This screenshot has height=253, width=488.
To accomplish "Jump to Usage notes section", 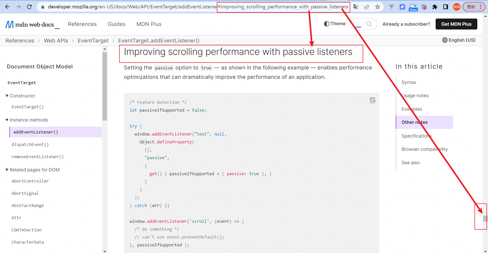I will coord(415,96).
